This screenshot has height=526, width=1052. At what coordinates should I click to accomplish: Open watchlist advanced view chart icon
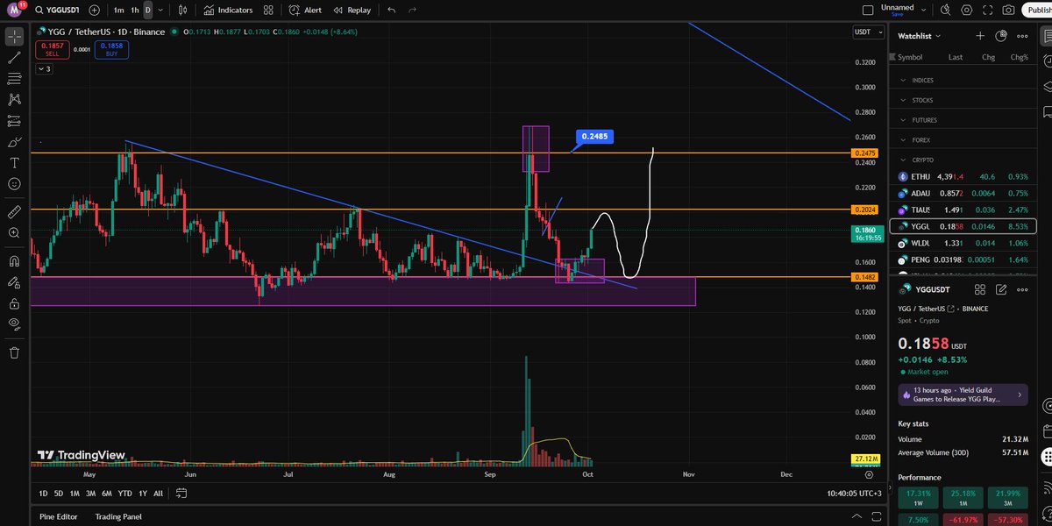point(1001,36)
